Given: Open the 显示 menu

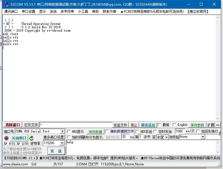Looking at the screenshot, I should click(x=43, y=11).
